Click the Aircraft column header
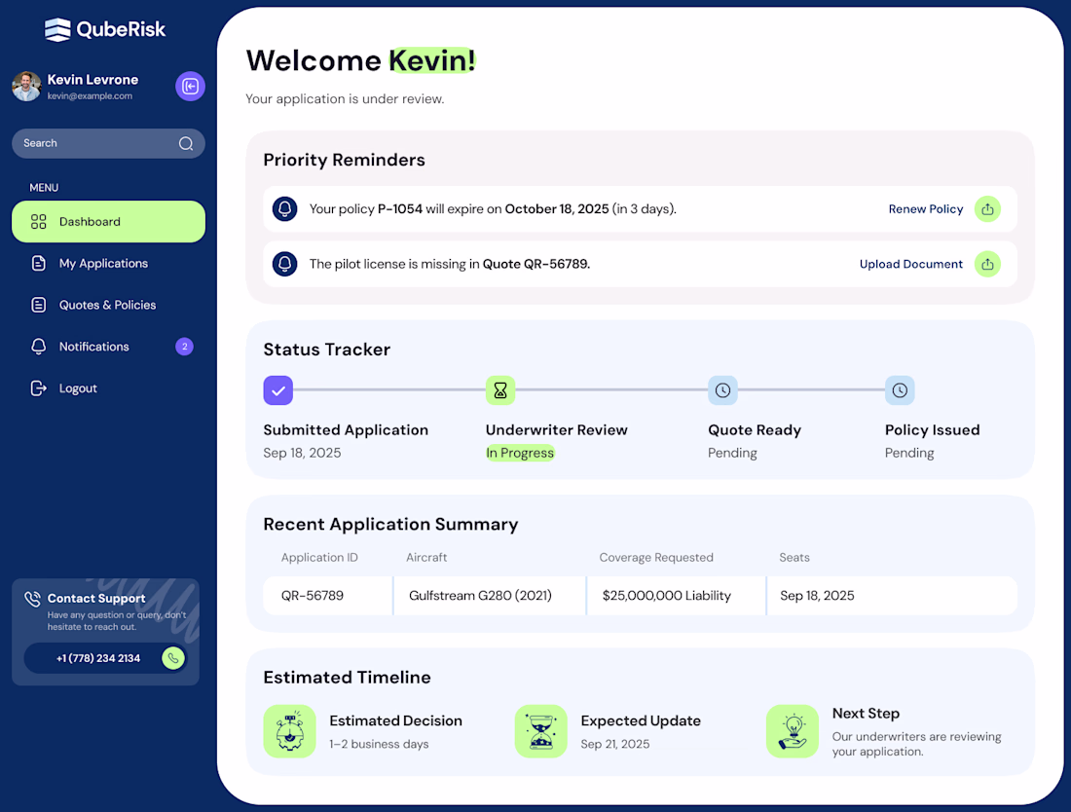This screenshot has height=812, width=1071. (426, 557)
